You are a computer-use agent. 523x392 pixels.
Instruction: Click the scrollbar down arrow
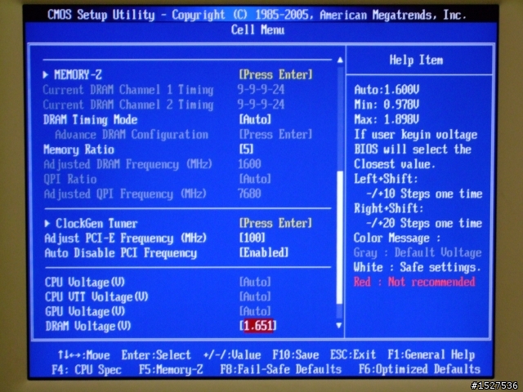(x=339, y=325)
